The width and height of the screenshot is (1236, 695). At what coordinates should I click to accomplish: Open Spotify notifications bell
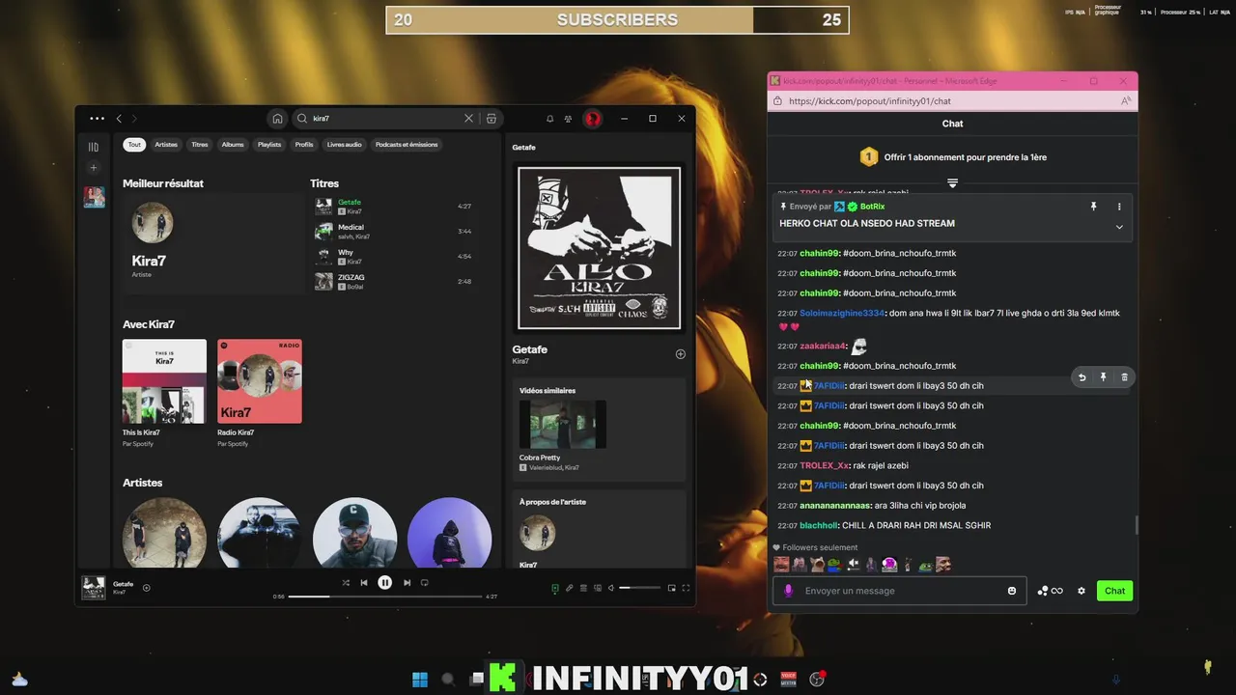[550, 119]
